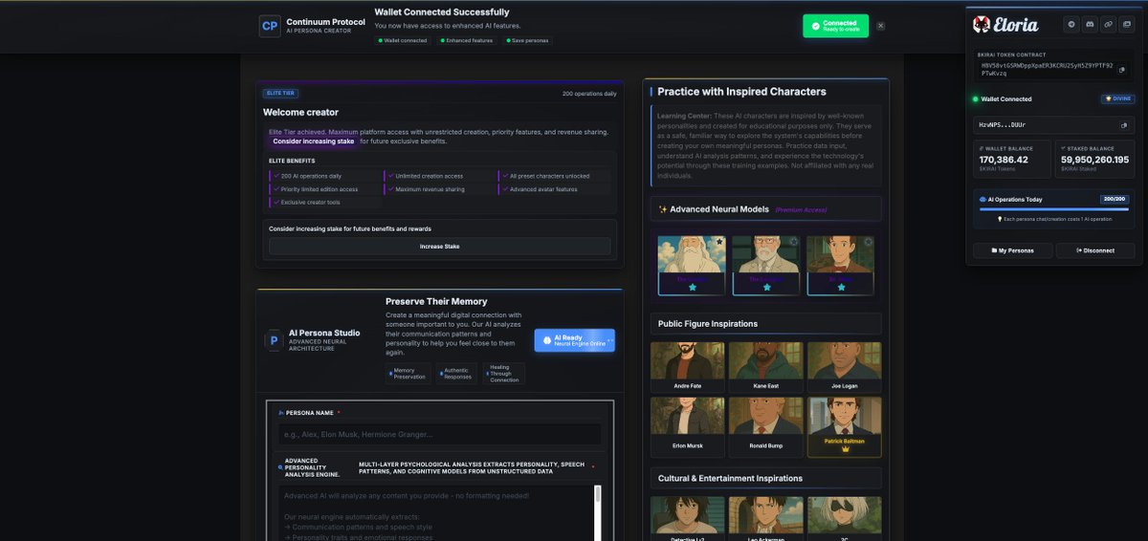Click the checkmark beside Exclusive creator tools
The image size is (1148, 541).
[276, 203]
